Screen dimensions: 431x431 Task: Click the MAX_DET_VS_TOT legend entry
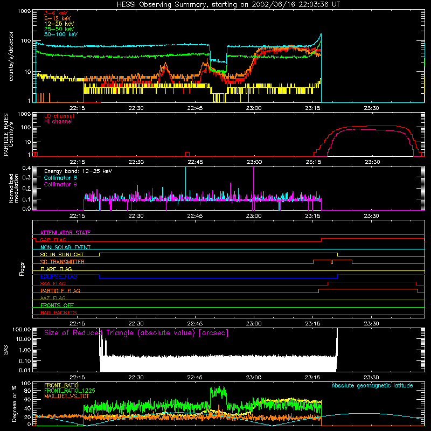click(x=66, y=396)
